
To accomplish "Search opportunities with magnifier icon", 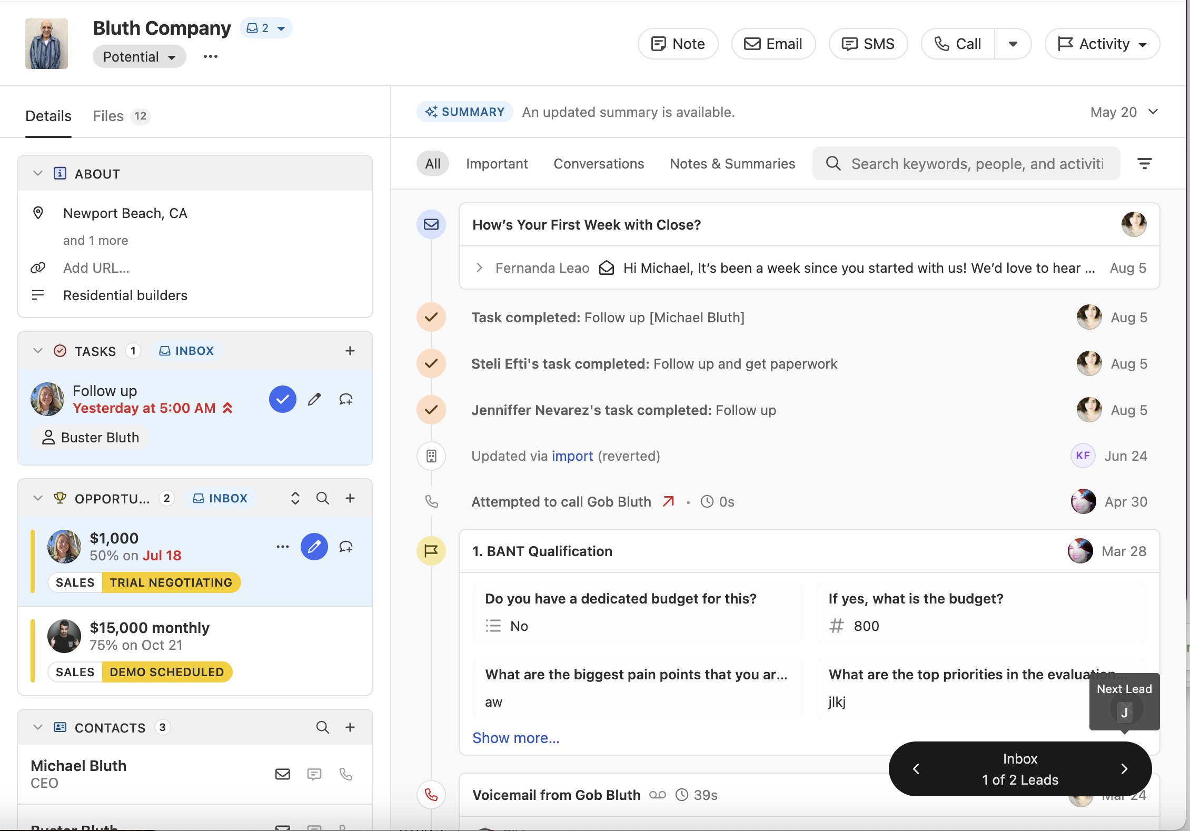I will click(x=323, y=498).
